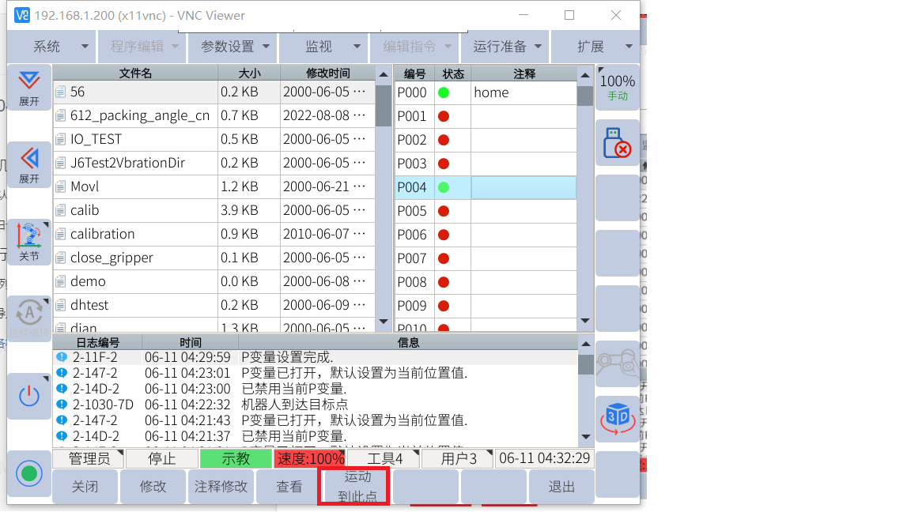Click the green circle indicator button
This screenshot has width=911, height=512.
point(29,474)
